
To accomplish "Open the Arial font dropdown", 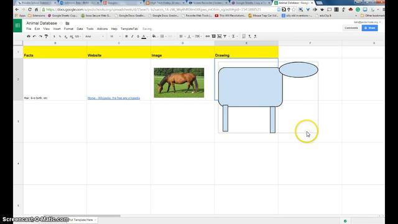I will (95, 36).
